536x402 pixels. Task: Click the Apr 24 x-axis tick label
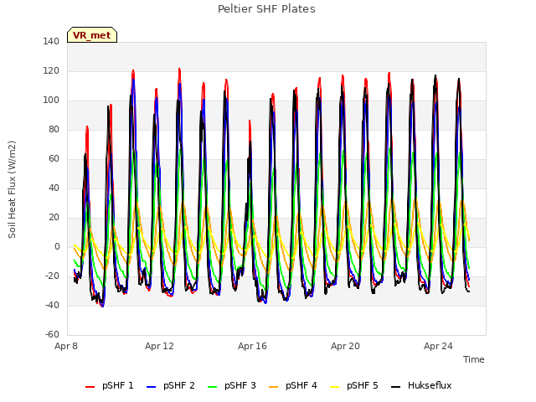[438, 346]
